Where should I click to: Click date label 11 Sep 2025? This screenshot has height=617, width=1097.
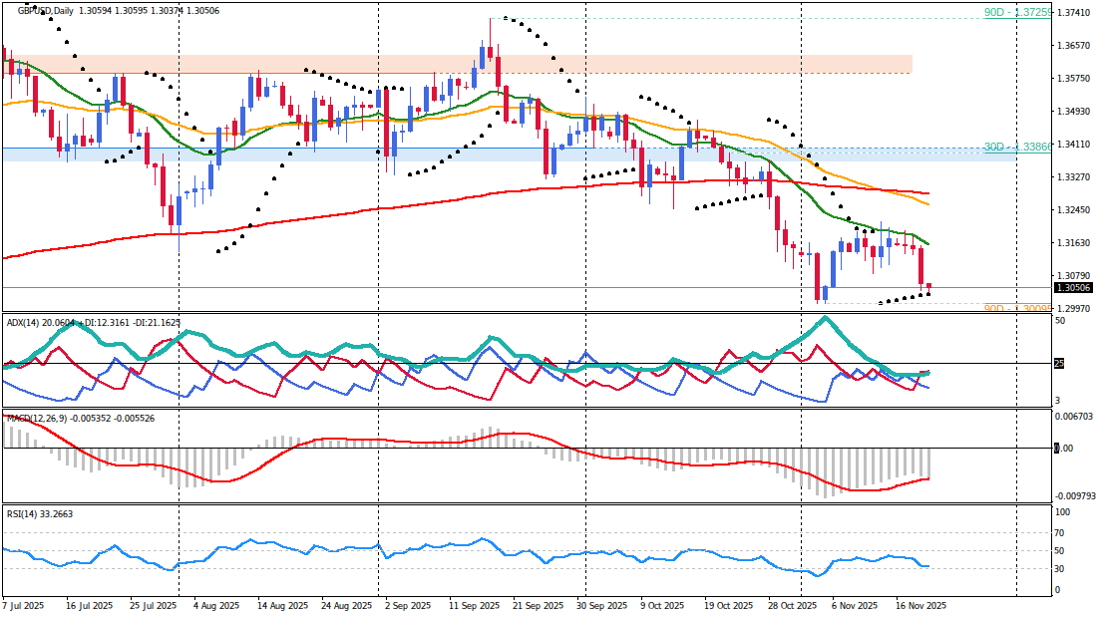click(x=475, y=606)
